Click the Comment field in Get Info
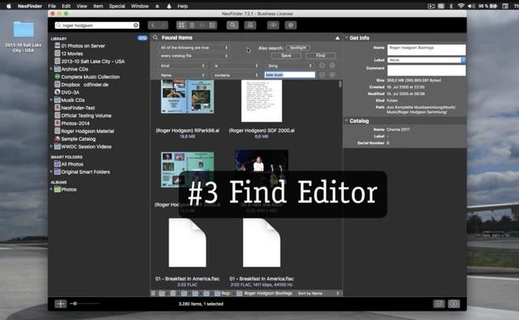This screenshot has width=519, height=320. pyautogui.click(x=426, y=70)
